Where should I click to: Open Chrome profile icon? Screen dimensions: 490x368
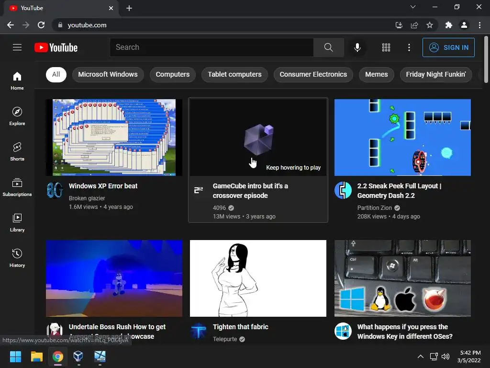[x=464, y=25]
